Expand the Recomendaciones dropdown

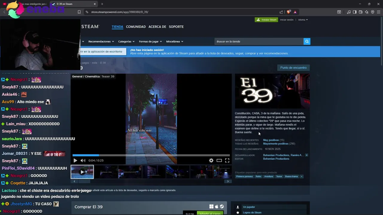point(101,42)
